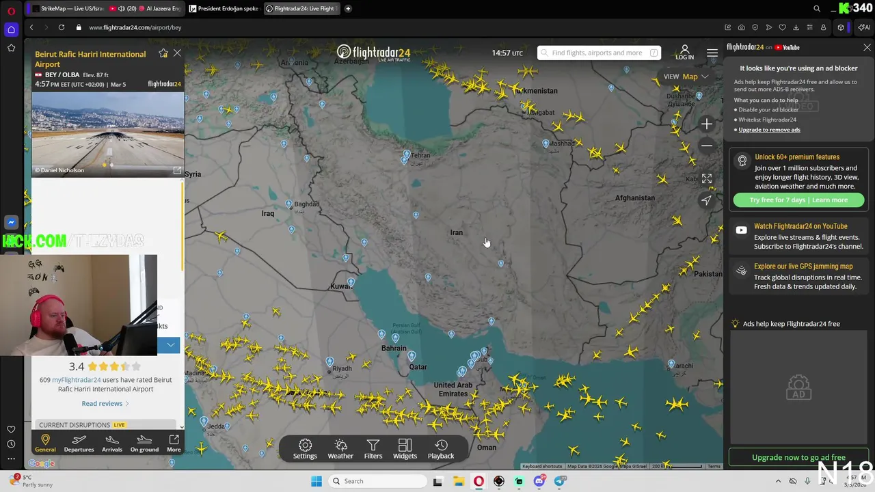This screenshot has width=875, height=492.
Task: Open the Weather layer options
Action: [x=340, y=449]
